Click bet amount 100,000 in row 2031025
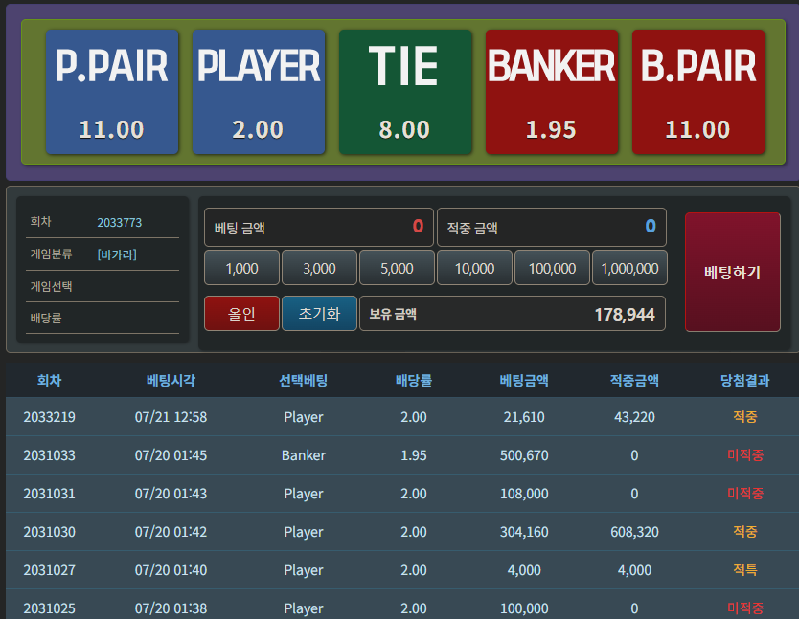 click(524, 608)
